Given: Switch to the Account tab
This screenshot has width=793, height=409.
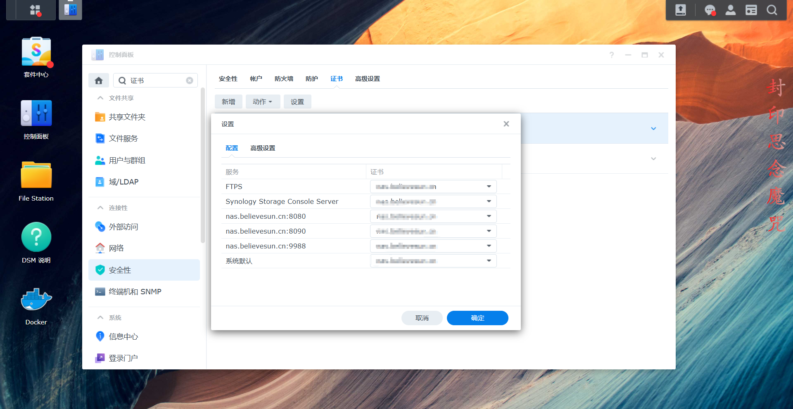Looking at the screenshot, I should 256,79.
